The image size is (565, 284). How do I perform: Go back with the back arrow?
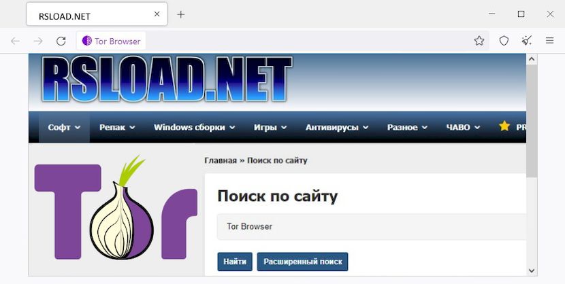15,41
